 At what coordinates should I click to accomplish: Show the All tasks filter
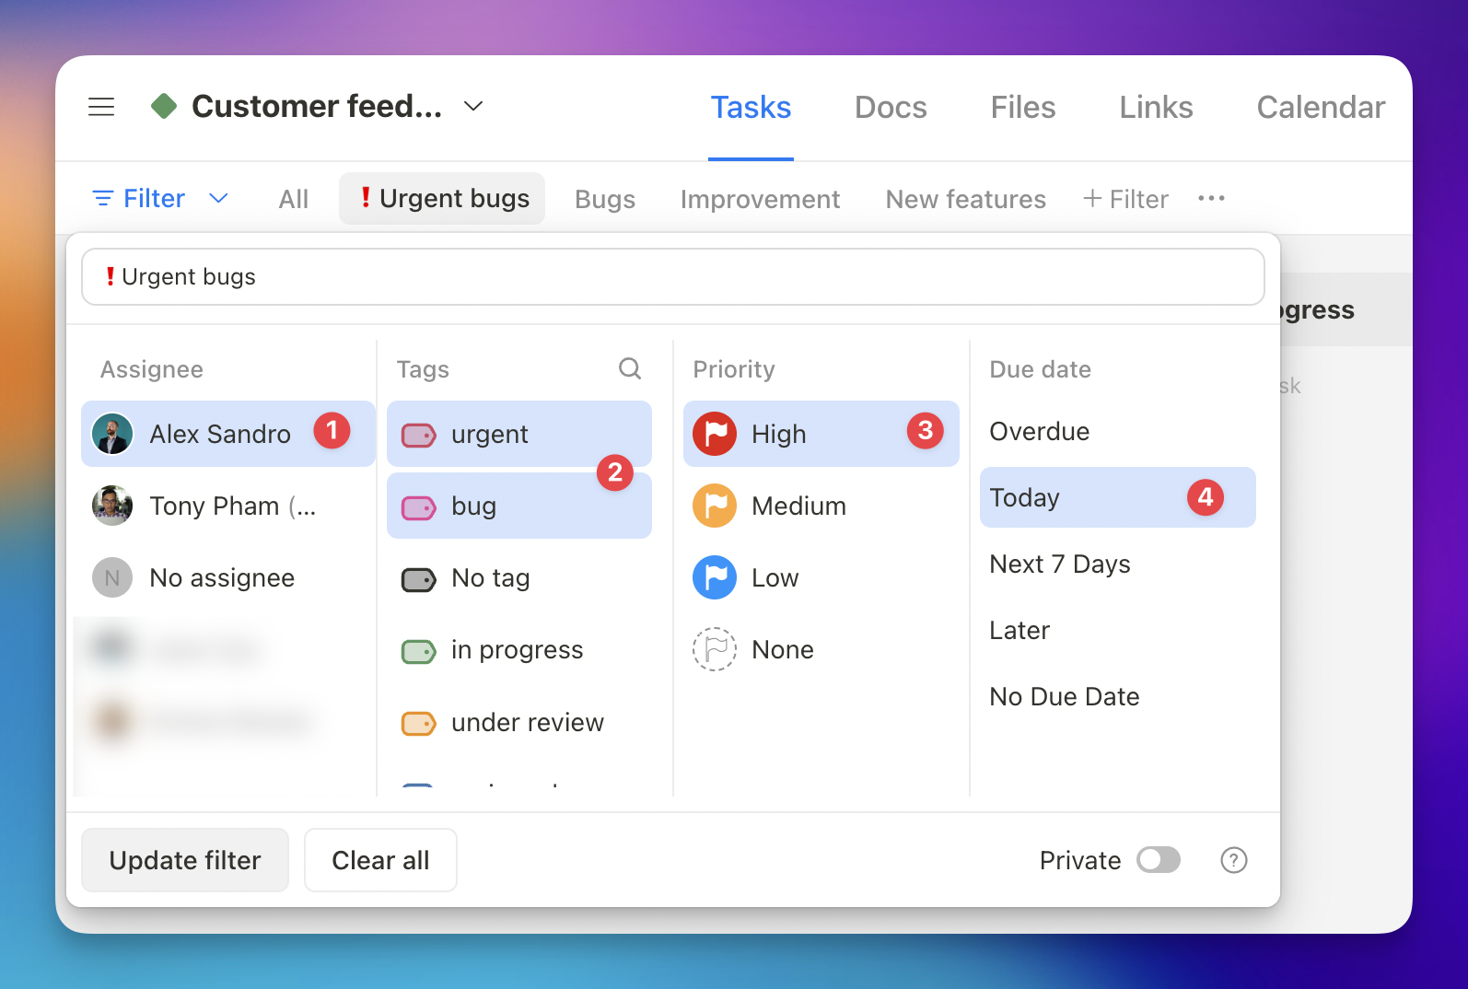[294, 199]
